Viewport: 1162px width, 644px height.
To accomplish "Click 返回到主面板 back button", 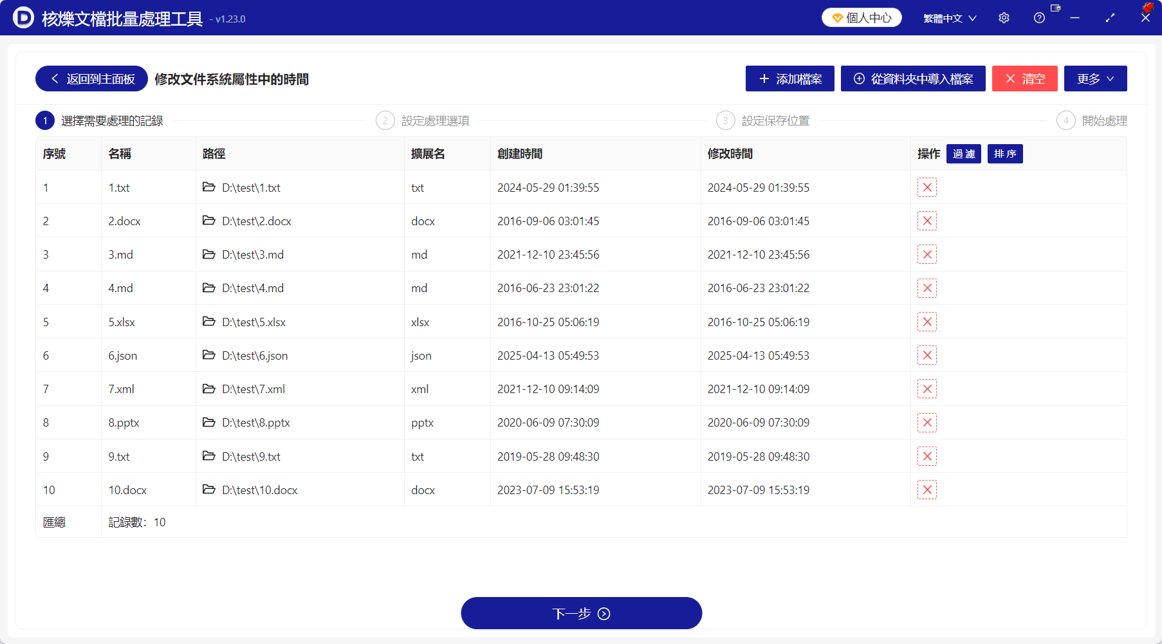I will point(91,78).
